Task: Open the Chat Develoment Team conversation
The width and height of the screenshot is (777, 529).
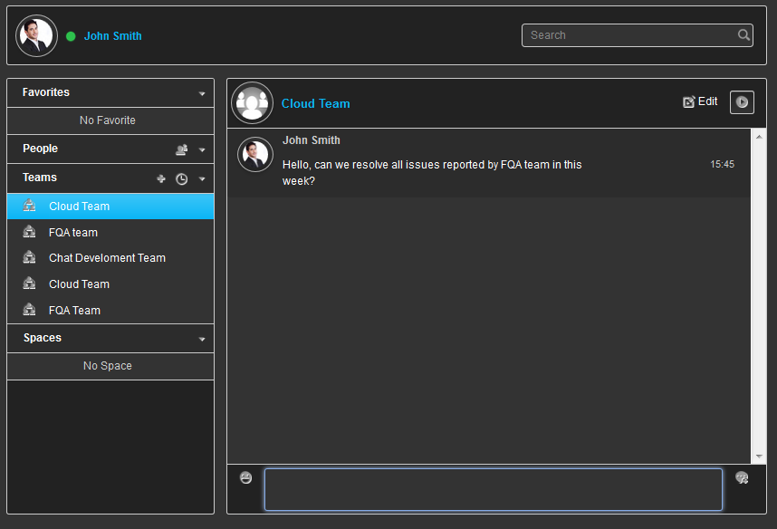Action: click(110, 258)
